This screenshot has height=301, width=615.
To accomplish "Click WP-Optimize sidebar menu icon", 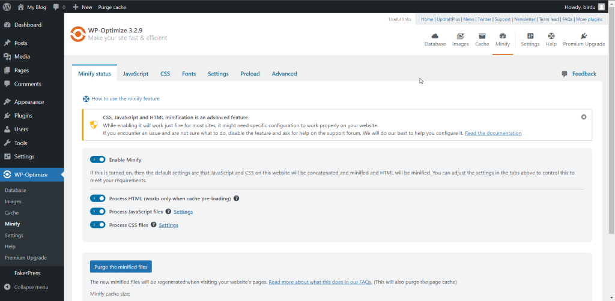I will [7, 175].
